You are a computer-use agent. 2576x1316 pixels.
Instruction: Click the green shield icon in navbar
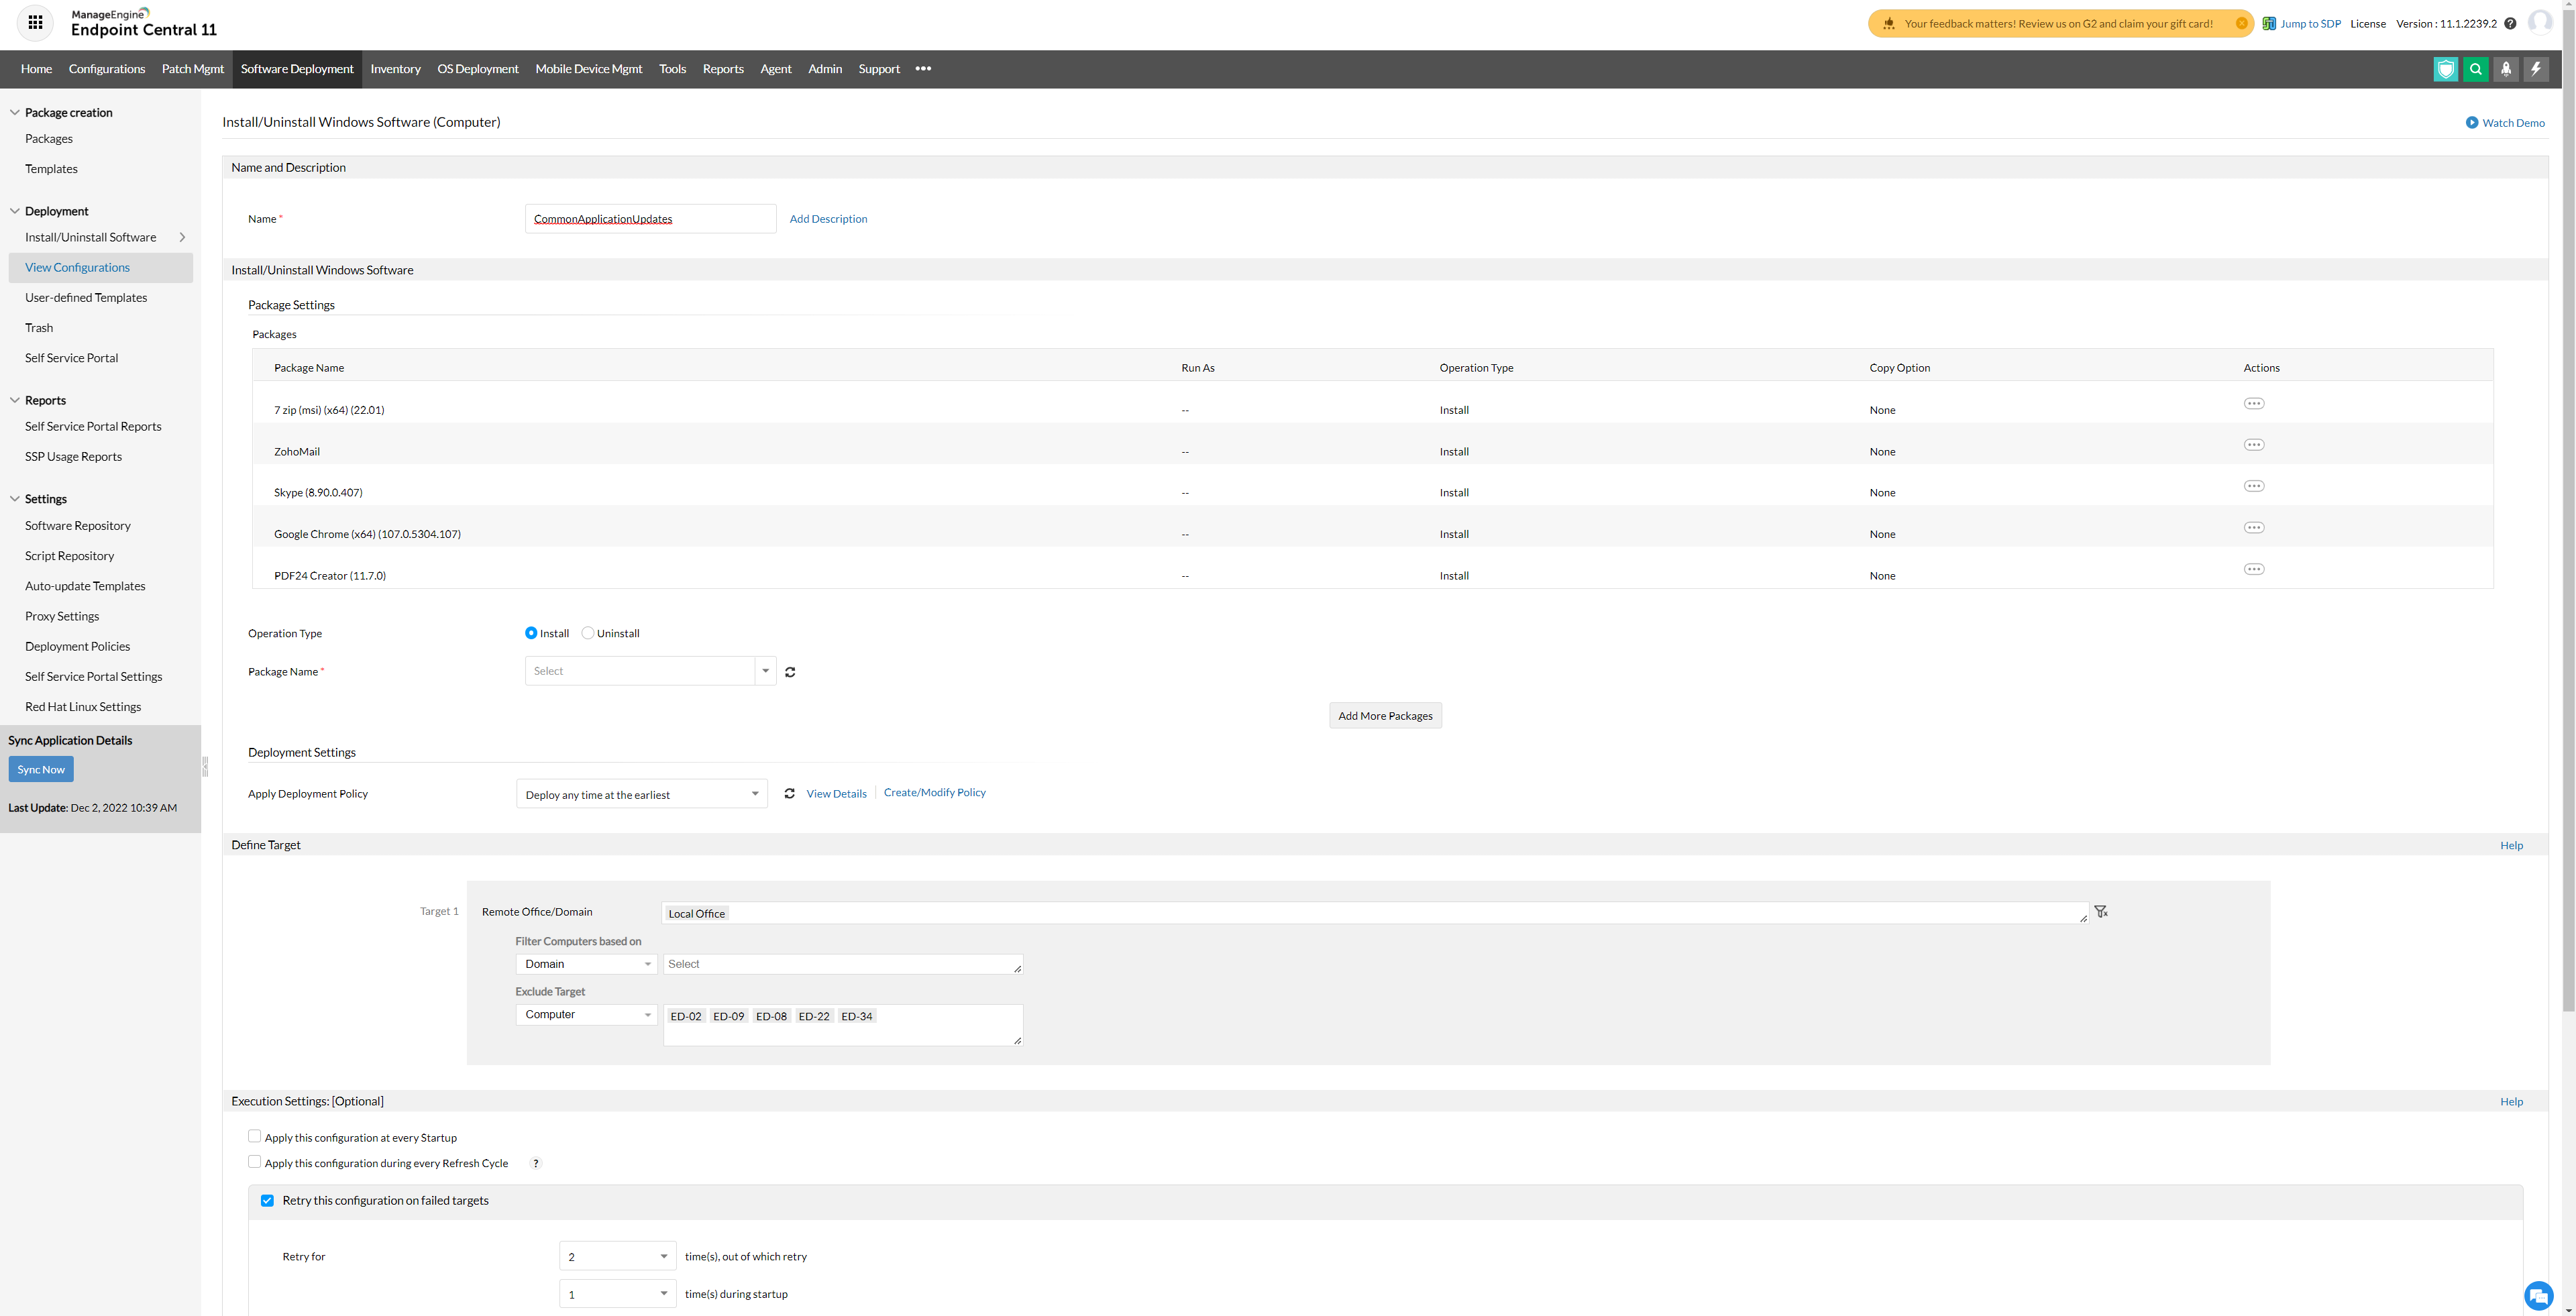point(2445,69)
